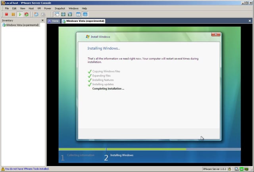This screenshot has height=172, width=254.
Task: Click the VMware Tools warning icon in status bar
Action: coord(3,169)
